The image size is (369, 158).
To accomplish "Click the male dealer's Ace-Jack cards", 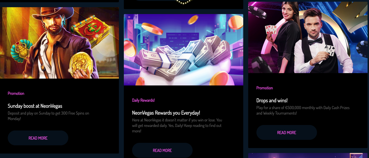I will click(x=329, y=51).
